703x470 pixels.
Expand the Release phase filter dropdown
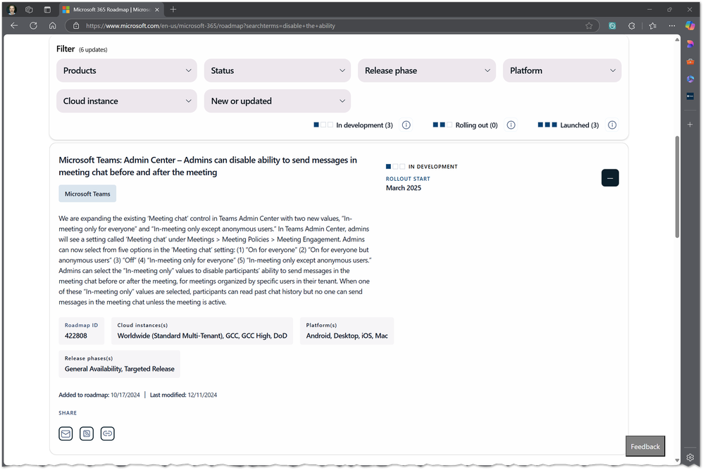coord(427,70)
